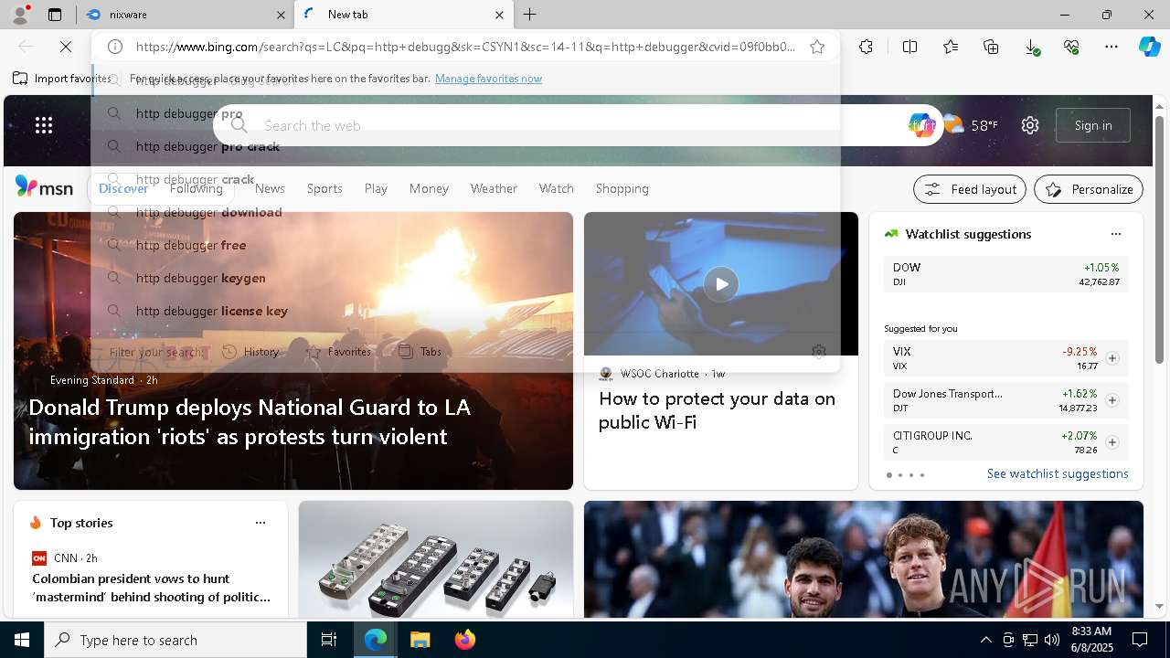
Task: Click the taskbar search box
Action: coord(175,640)
